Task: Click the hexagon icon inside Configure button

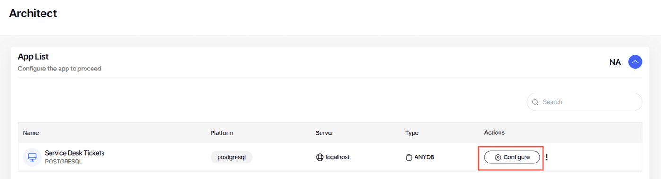Action: point(498,157)
